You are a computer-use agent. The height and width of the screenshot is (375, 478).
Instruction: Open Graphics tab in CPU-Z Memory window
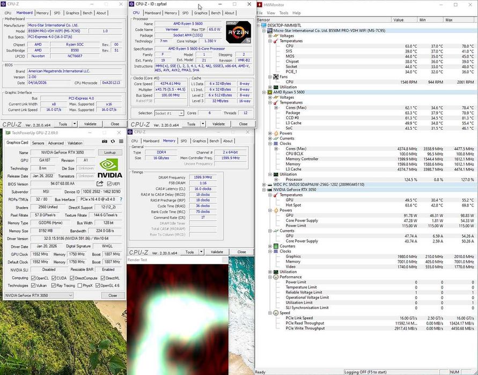(x=199, y=141)
